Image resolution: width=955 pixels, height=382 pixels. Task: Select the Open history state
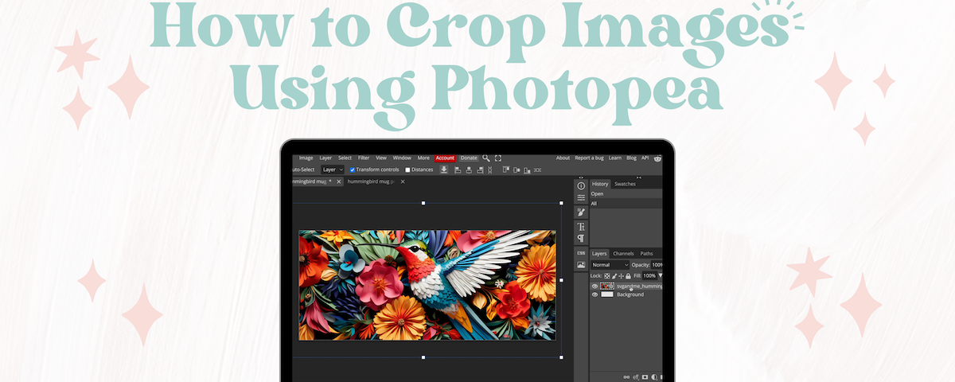coord(626,193)
